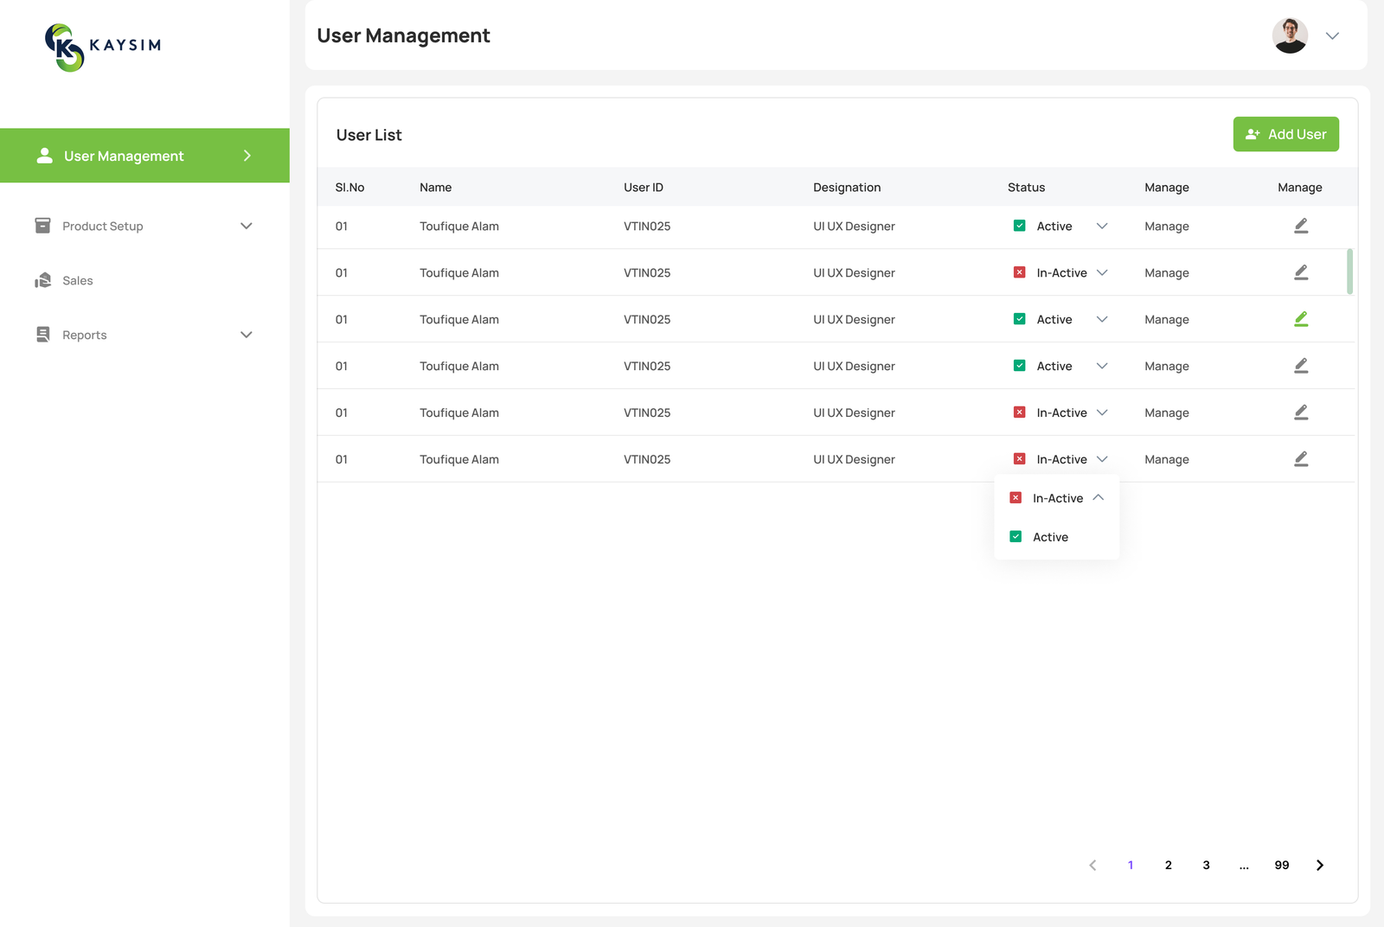This screenshot has width=1384, height=927.
Task: Go to previous page with left arrow
Action: coord(1092,865)
